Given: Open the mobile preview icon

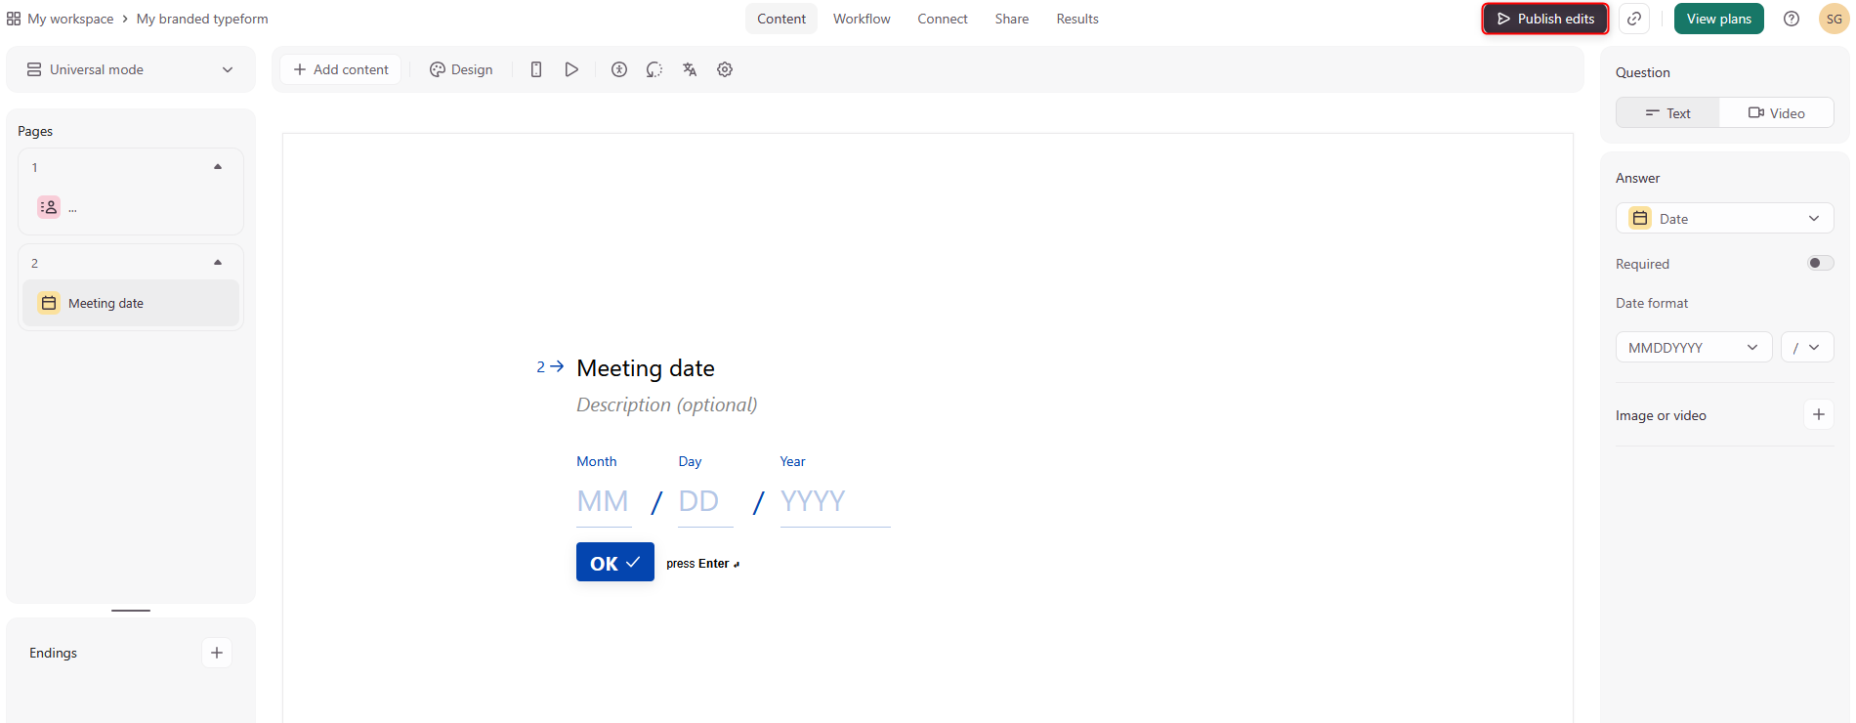Looking at the screenshot, I should point(536,69).
